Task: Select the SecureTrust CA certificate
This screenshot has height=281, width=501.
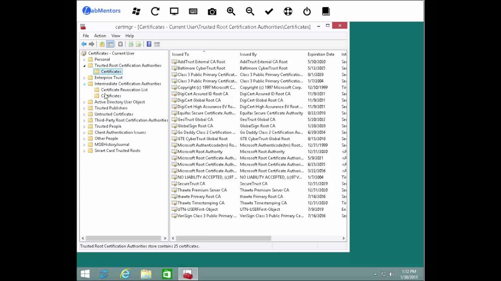Action: pos(191,183)
